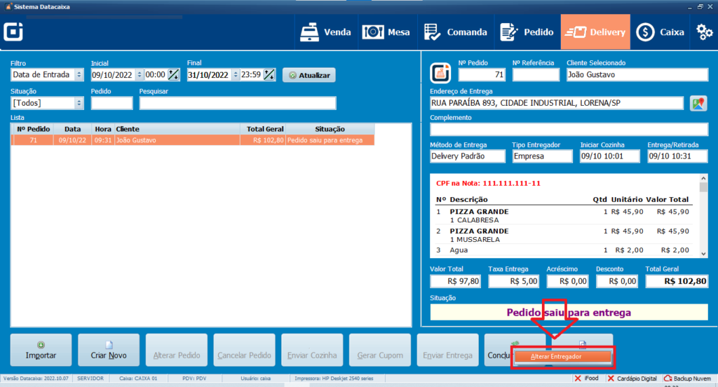Click calendar icon next to Inicial time
This screenshot has width=718, height=387.
tap(172, 74)
